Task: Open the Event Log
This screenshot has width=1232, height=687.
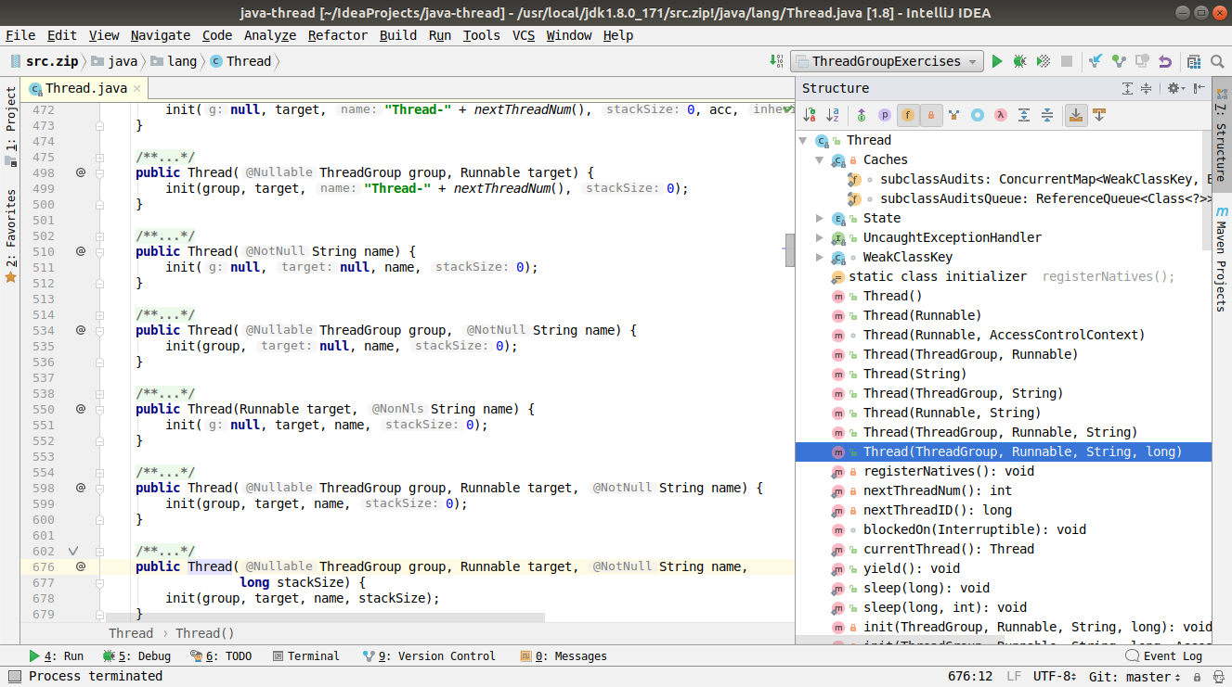Action: pos(1163,655)
